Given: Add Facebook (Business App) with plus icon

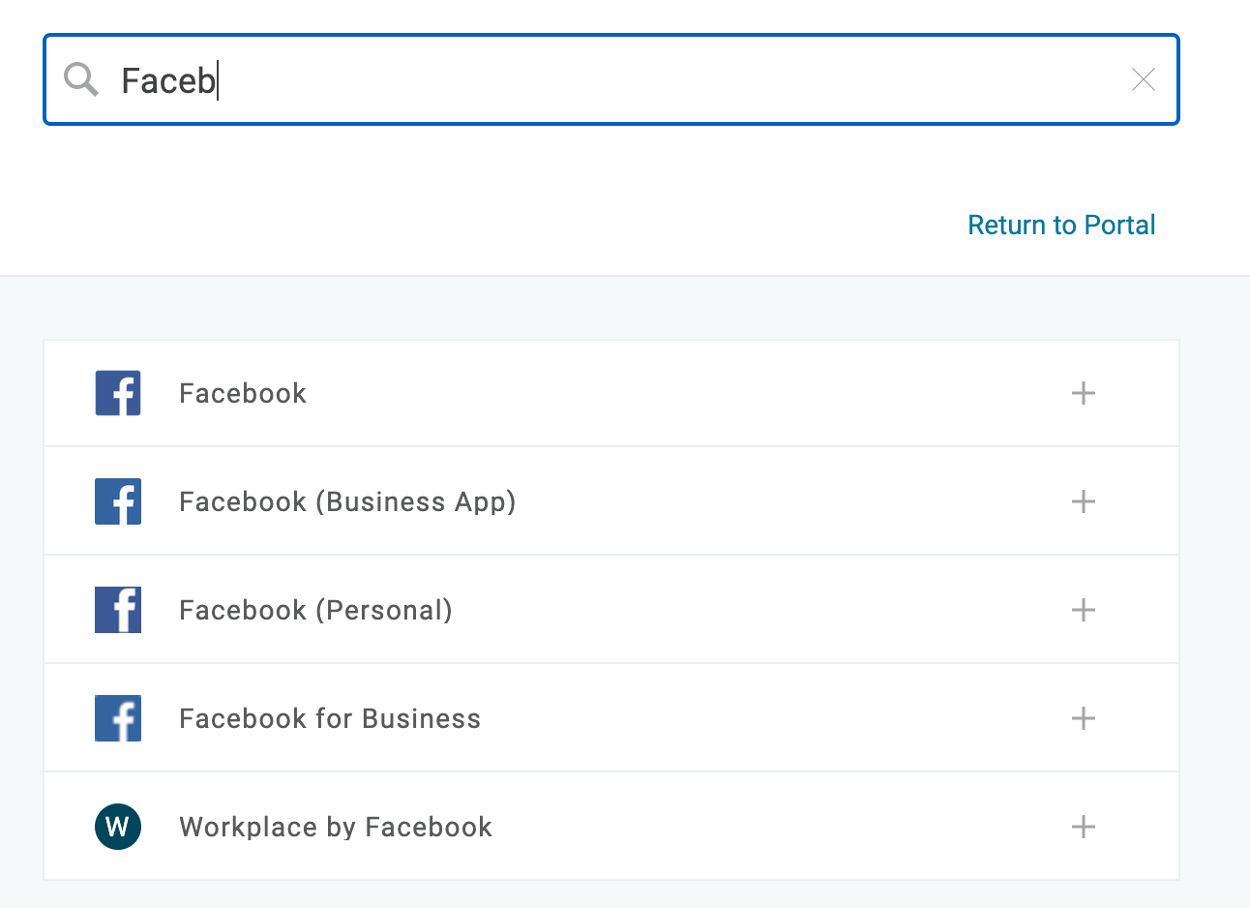Looking at the screenshot, I should point(1084,501).
